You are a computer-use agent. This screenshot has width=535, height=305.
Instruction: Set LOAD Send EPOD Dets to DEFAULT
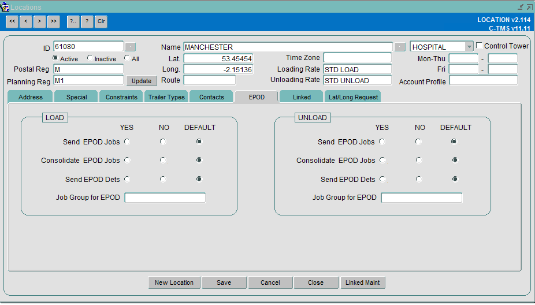[199, 179]
